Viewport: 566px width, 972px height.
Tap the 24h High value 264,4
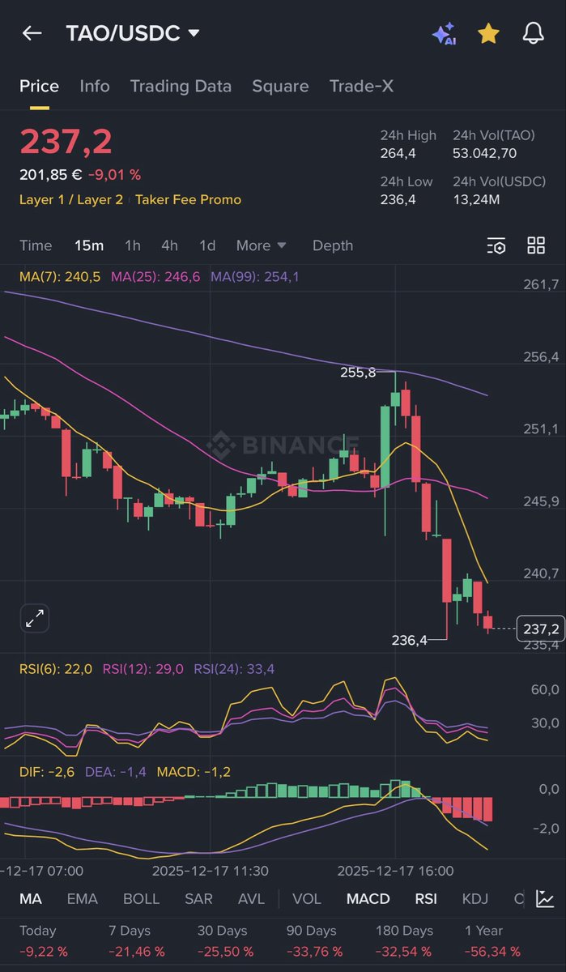(x=398, y=153)
